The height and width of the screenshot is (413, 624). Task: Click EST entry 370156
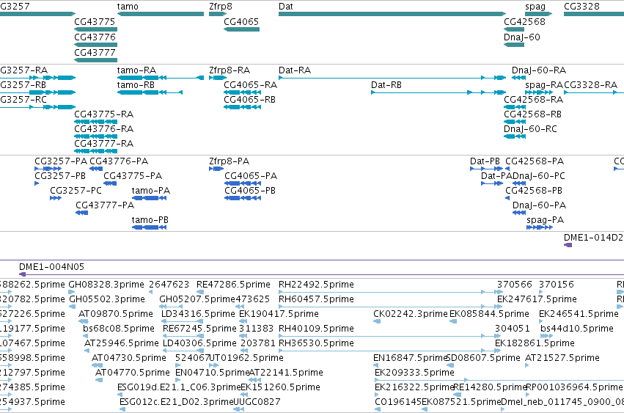coord(557,285)
